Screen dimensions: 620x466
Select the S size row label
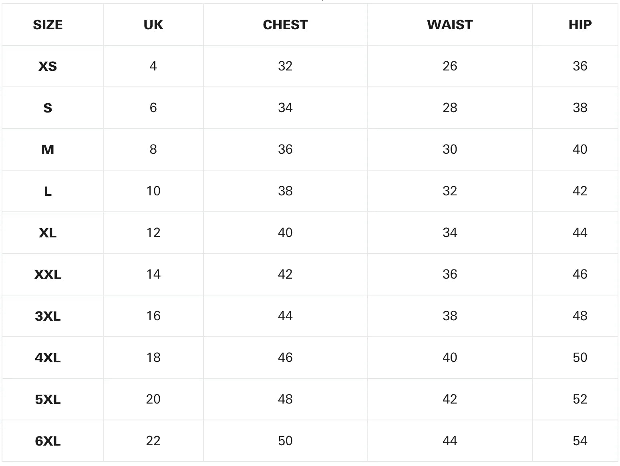pyautogui.click(x=48, y=108)
